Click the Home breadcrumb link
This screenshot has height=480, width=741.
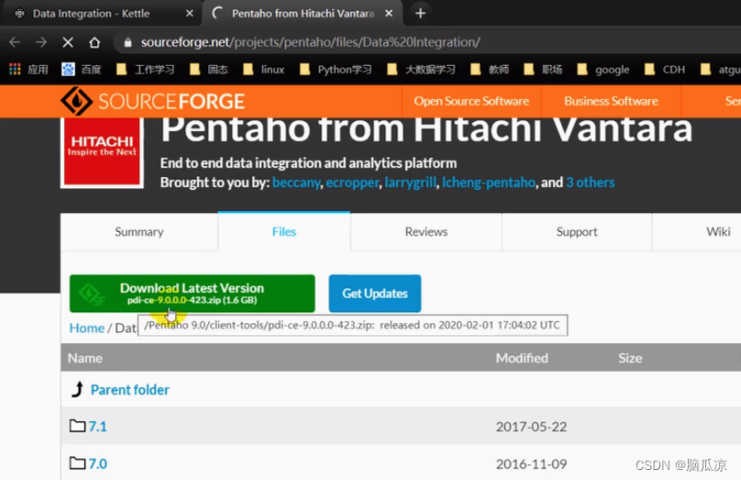pos(87,328)
